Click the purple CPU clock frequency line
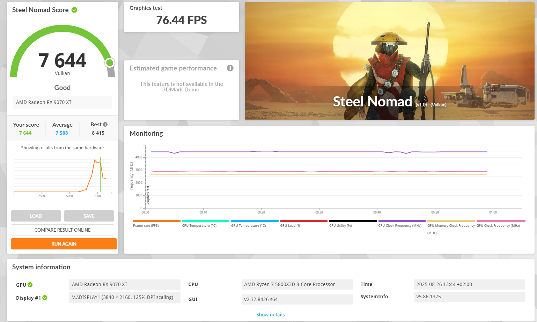The width and height of the screenshot is (537, 322). pyautogui.click(x=319, y=152)
